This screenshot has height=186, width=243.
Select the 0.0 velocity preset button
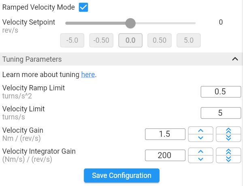pyautogui.click(x=130, y=40)
